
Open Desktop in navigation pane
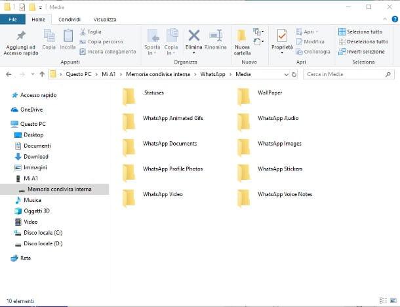point(29,134)
